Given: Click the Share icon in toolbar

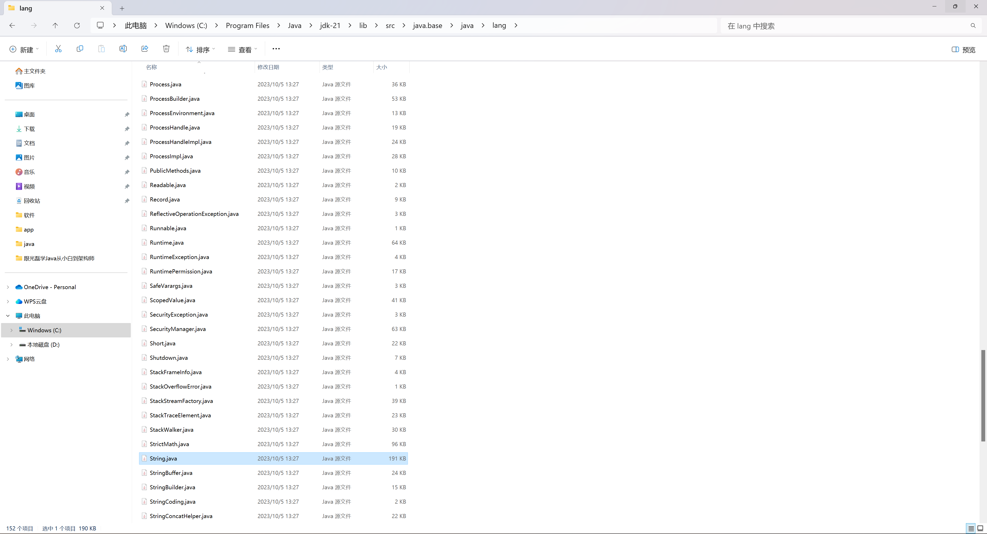Looking at the screenshot, I should [x=145, y=49].
